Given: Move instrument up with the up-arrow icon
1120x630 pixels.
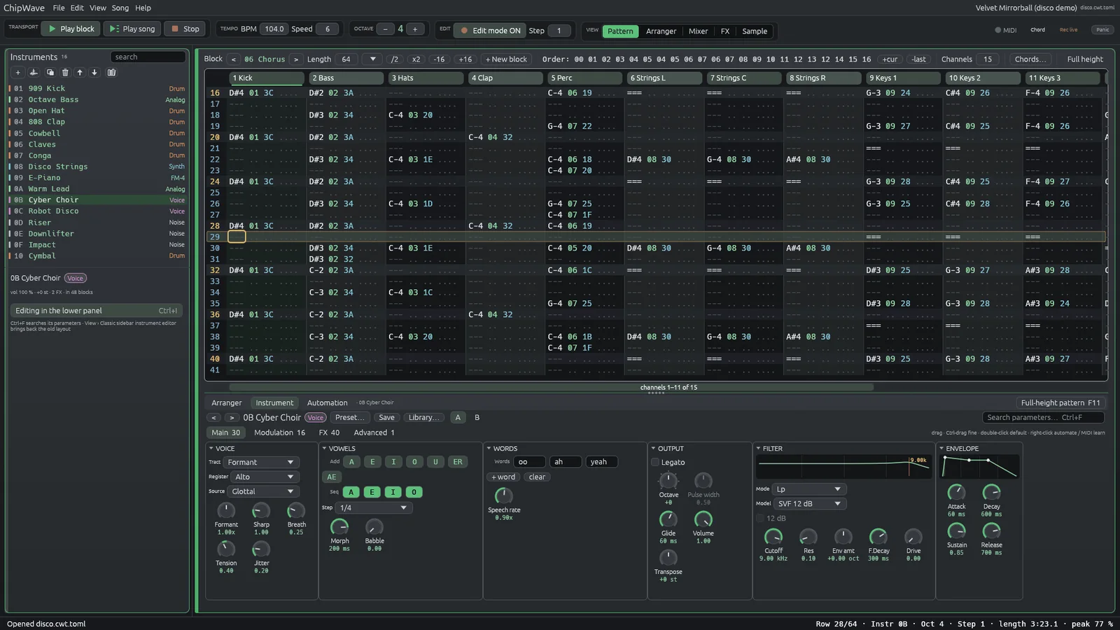Looking at the screenshot, I should (80, 72).
